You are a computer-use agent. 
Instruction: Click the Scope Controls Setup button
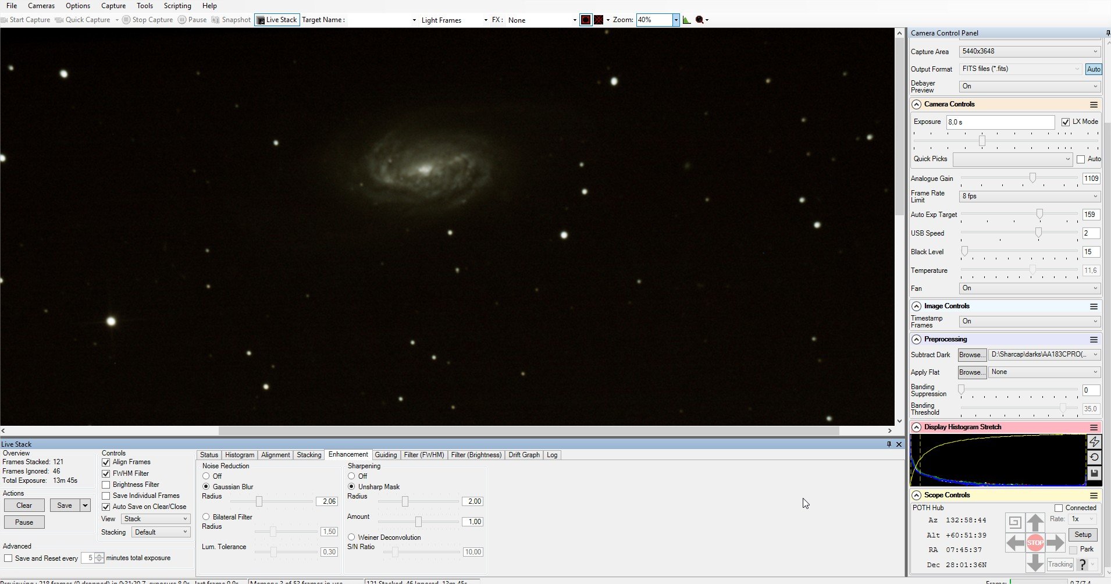[1083, 535]
